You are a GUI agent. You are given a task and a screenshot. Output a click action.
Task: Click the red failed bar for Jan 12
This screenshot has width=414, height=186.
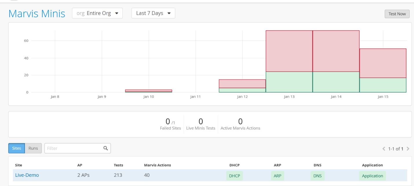(242, 84)
